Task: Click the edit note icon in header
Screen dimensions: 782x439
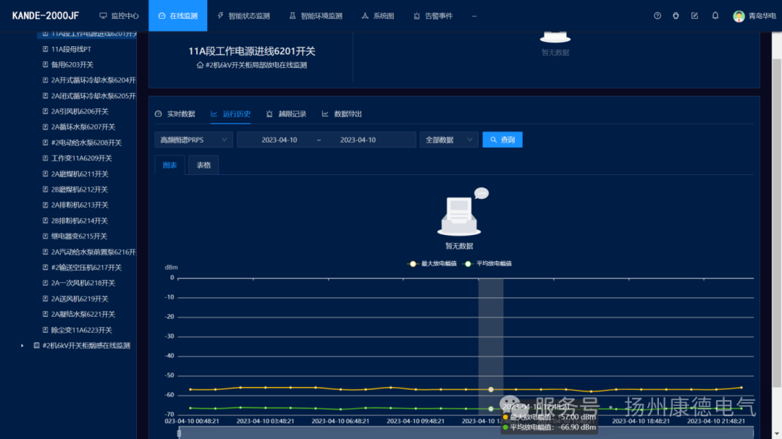Action: point(695,16)
